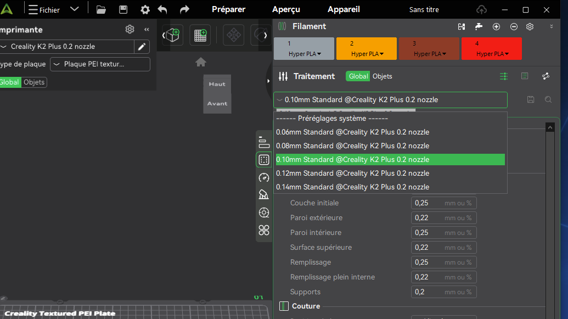
Task: Click the search settings magnifier icon
Action: tap(548, 100)
